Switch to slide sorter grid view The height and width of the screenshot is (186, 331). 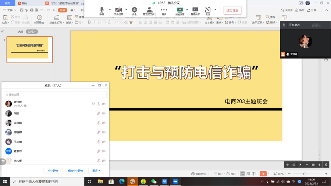pos(248,174)
